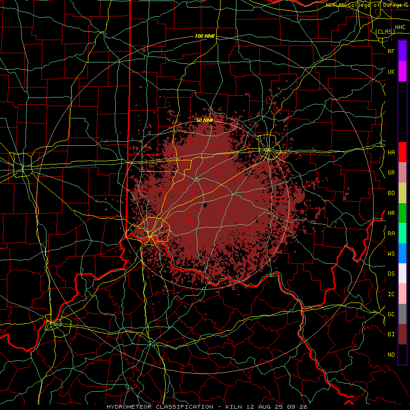This screenshot has width=410, height=410.
Task: Click the IC legend label
Action: 391,294
